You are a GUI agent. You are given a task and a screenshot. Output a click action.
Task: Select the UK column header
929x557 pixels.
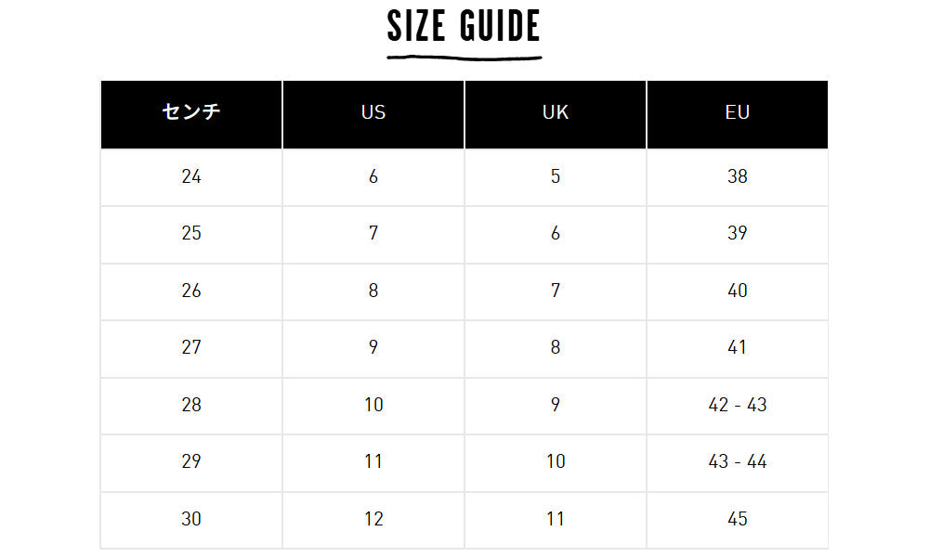pyautogui.click(x=556, y=113)
